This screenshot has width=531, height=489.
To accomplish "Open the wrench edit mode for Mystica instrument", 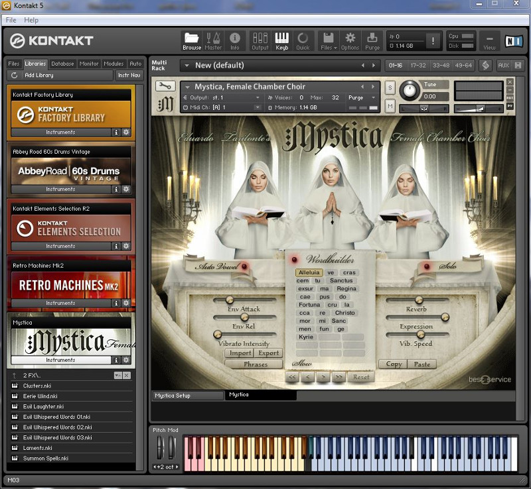I will tap(165, 86).
